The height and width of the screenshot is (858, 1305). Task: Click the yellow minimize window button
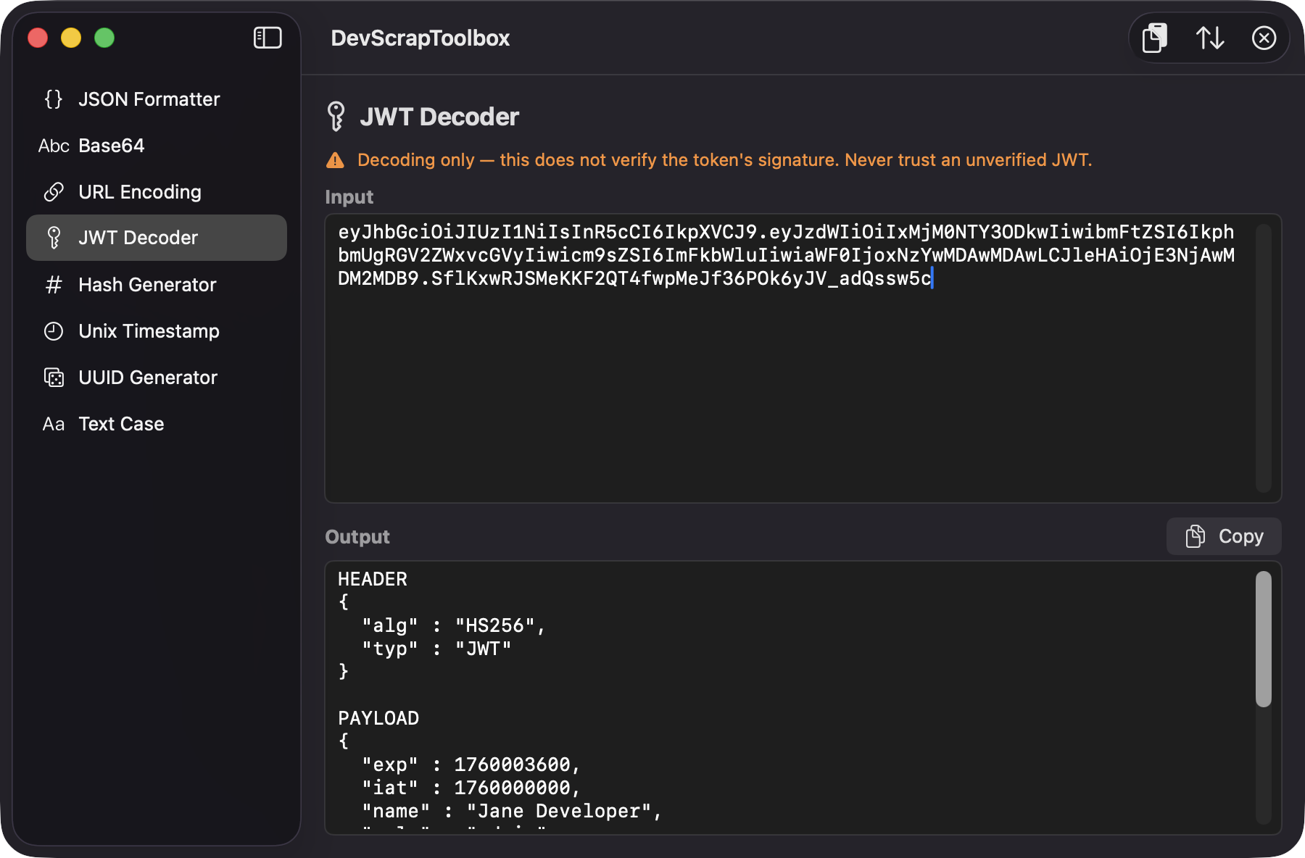click(x=71, y=38)
